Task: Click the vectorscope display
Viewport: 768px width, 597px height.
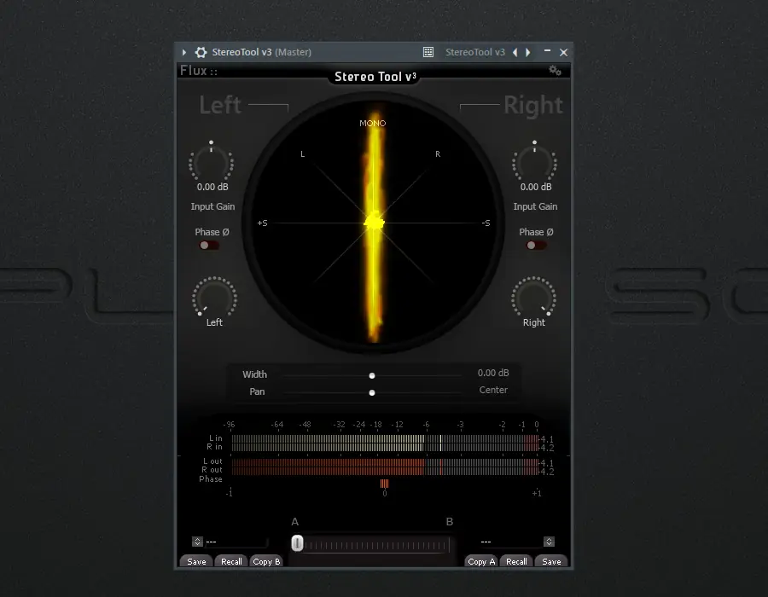Action: (374, 223)
